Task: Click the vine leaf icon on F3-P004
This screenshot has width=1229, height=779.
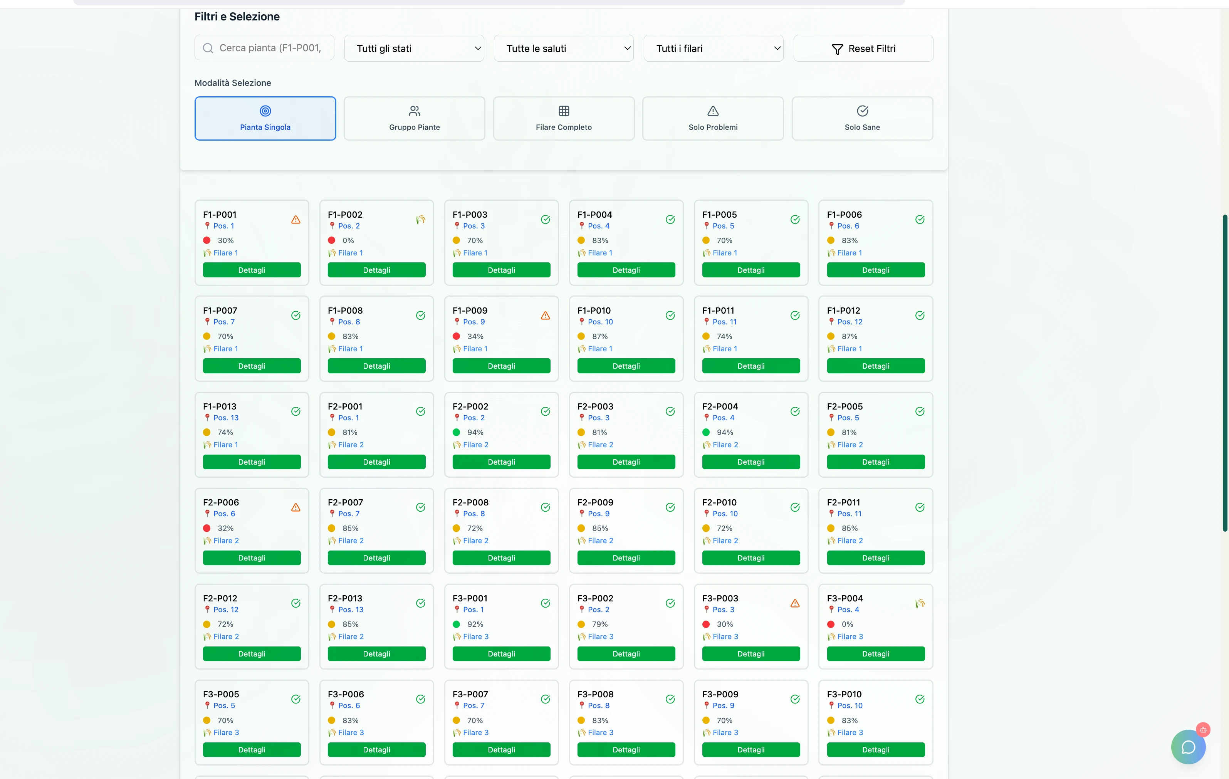Action: coord(920,603)
